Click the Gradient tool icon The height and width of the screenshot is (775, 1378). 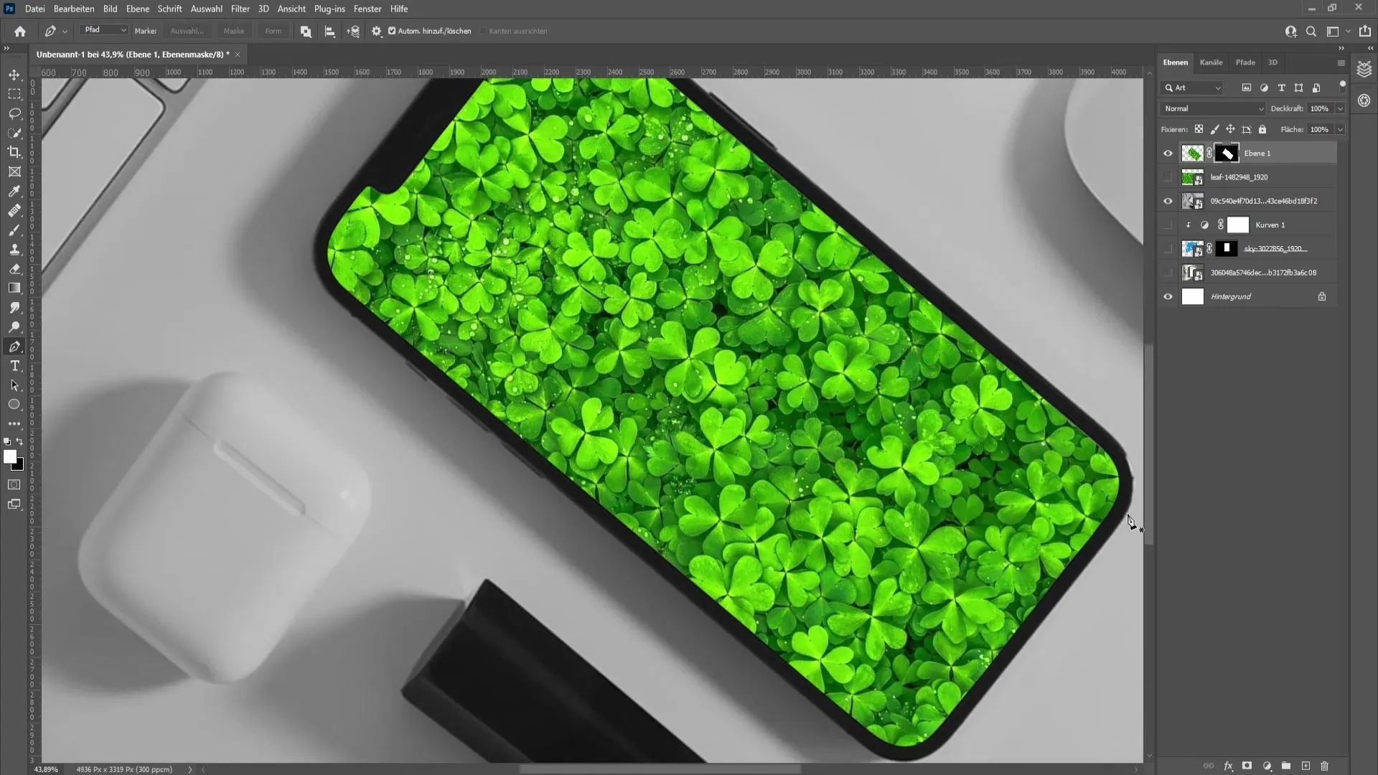pyautogui.click(x=14, y=288)
